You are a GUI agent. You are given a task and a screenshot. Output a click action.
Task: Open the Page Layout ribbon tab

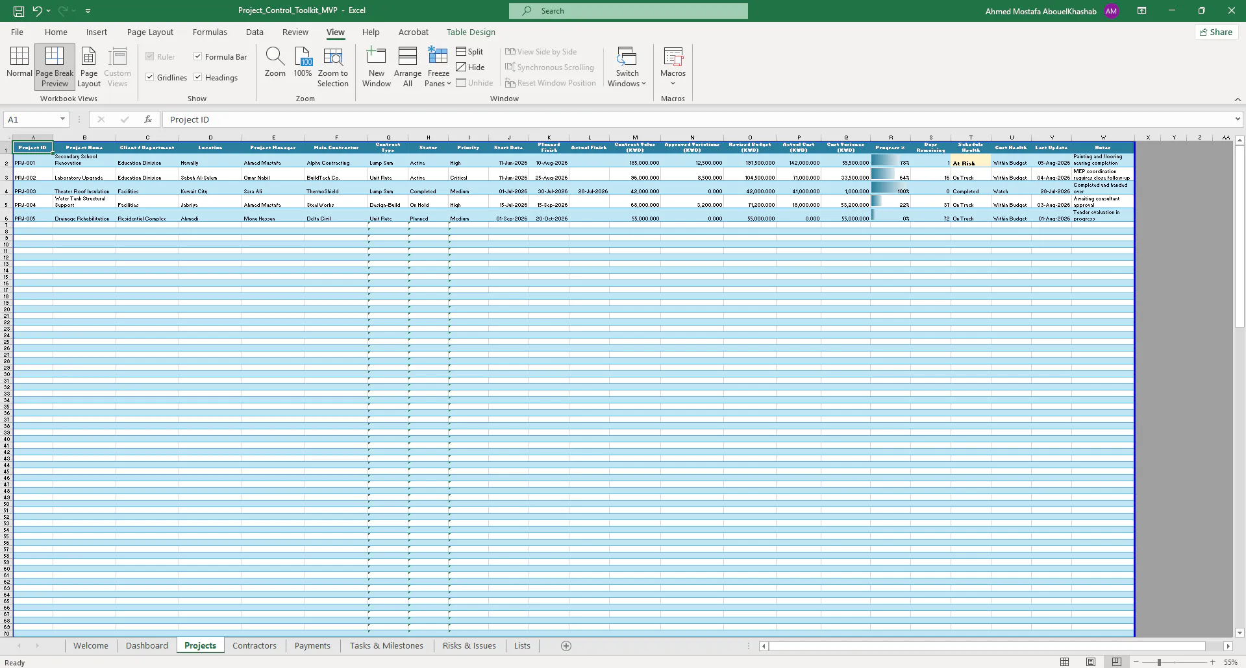[x=150, y=32]
